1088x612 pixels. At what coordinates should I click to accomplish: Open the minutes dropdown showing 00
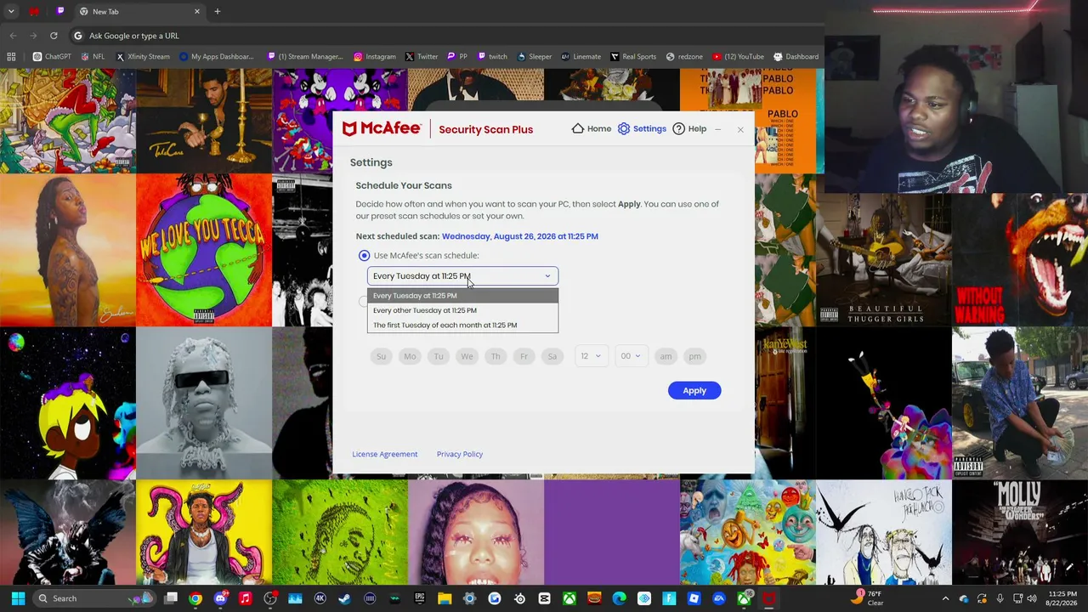pyautogui.click(x=631, y=356)
